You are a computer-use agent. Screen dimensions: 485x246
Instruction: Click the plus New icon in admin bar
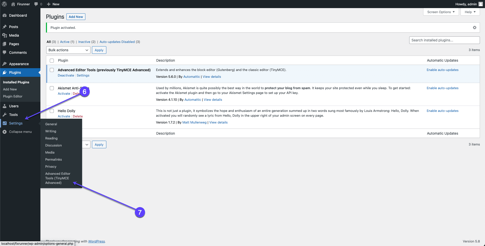coord(49,4)
